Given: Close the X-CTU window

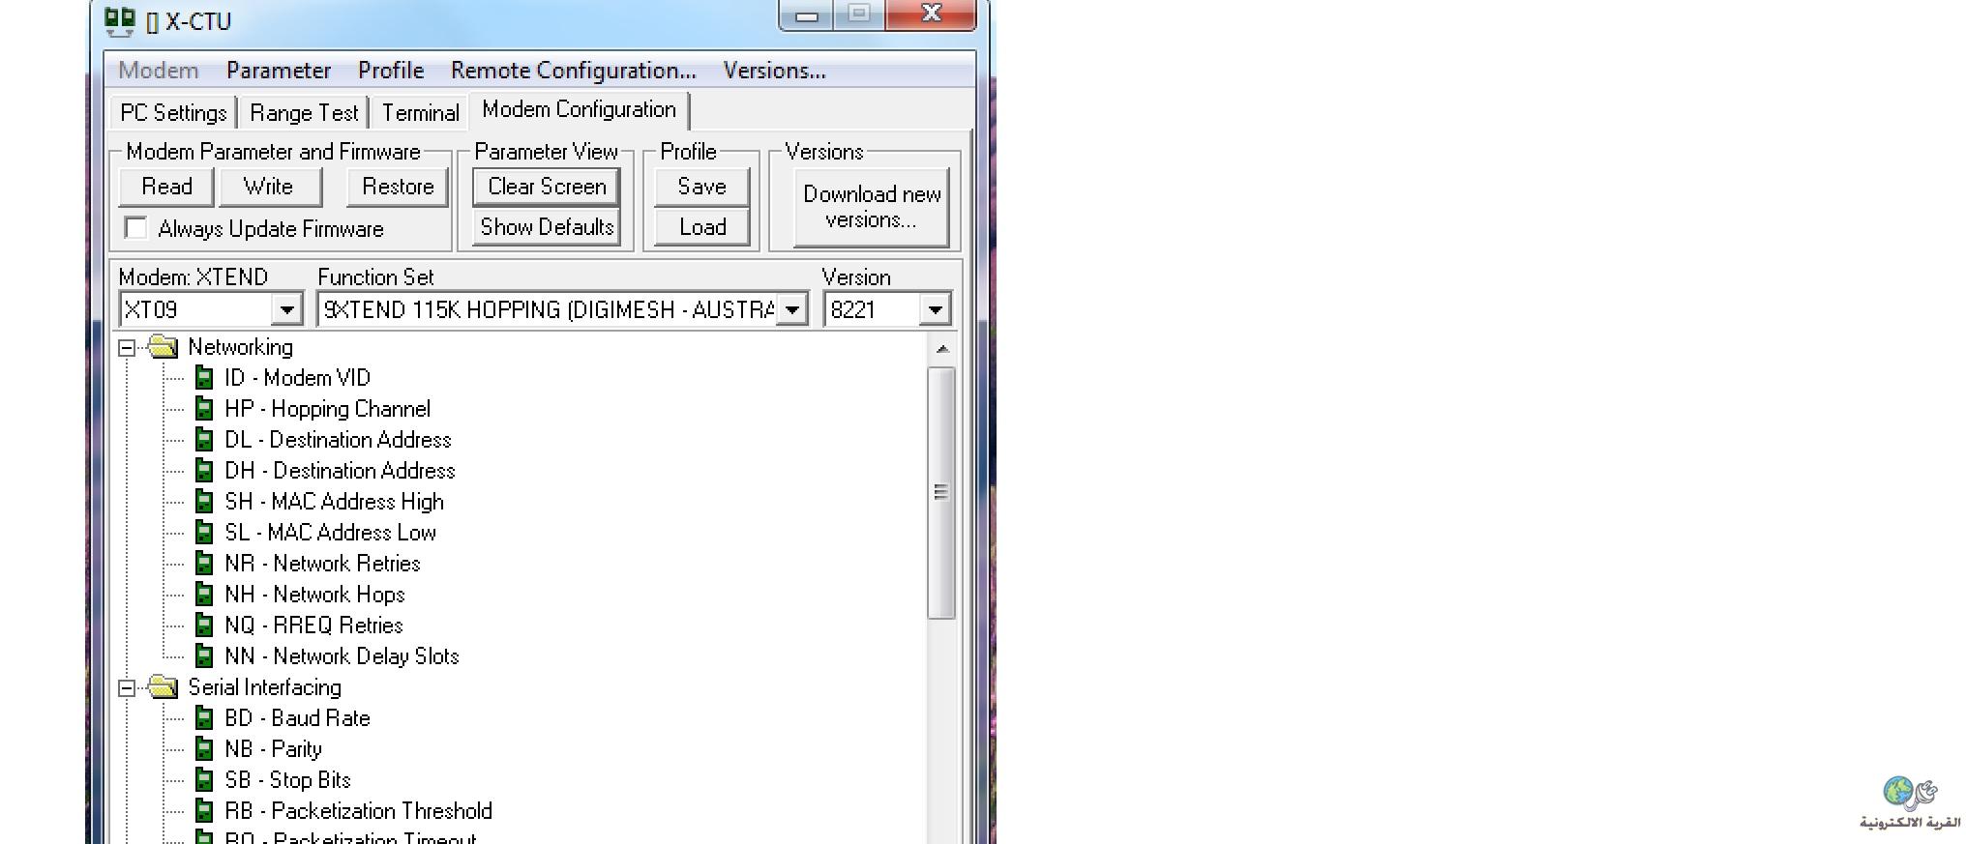Looking at the screenshot, I should [931, 14].
